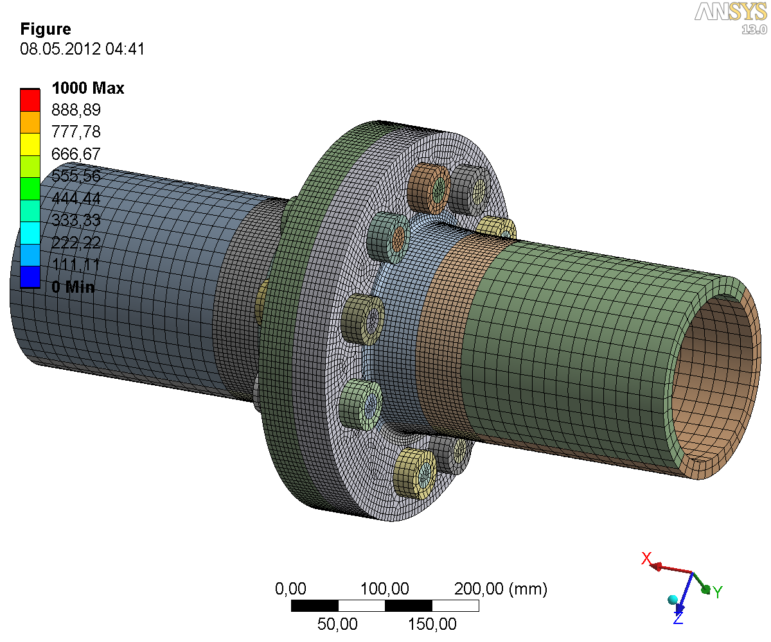Screen dimensions: 771x642
Task: Click the cyan isometric ball on triad
Action: [673, 600]
